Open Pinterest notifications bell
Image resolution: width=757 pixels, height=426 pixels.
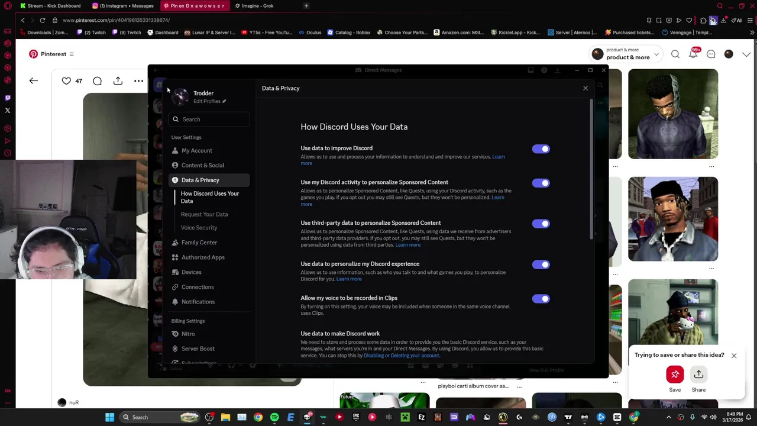pos(693,54)
